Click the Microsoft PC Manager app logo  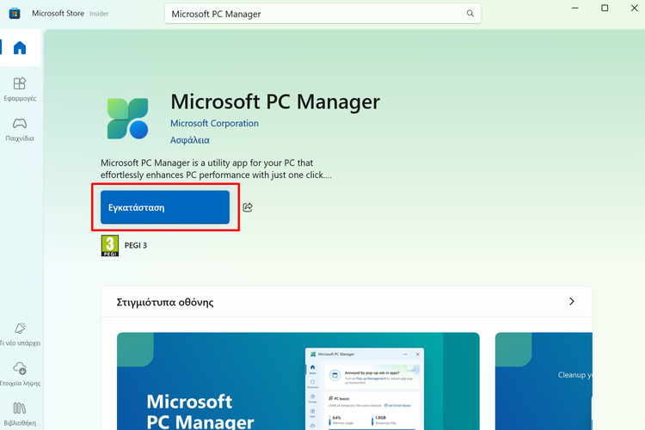(128, 118)
